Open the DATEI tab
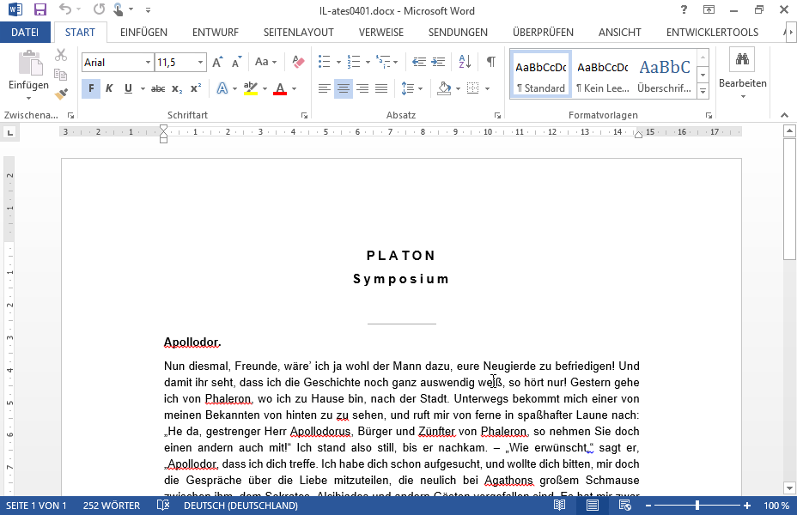 click(25, 32)
